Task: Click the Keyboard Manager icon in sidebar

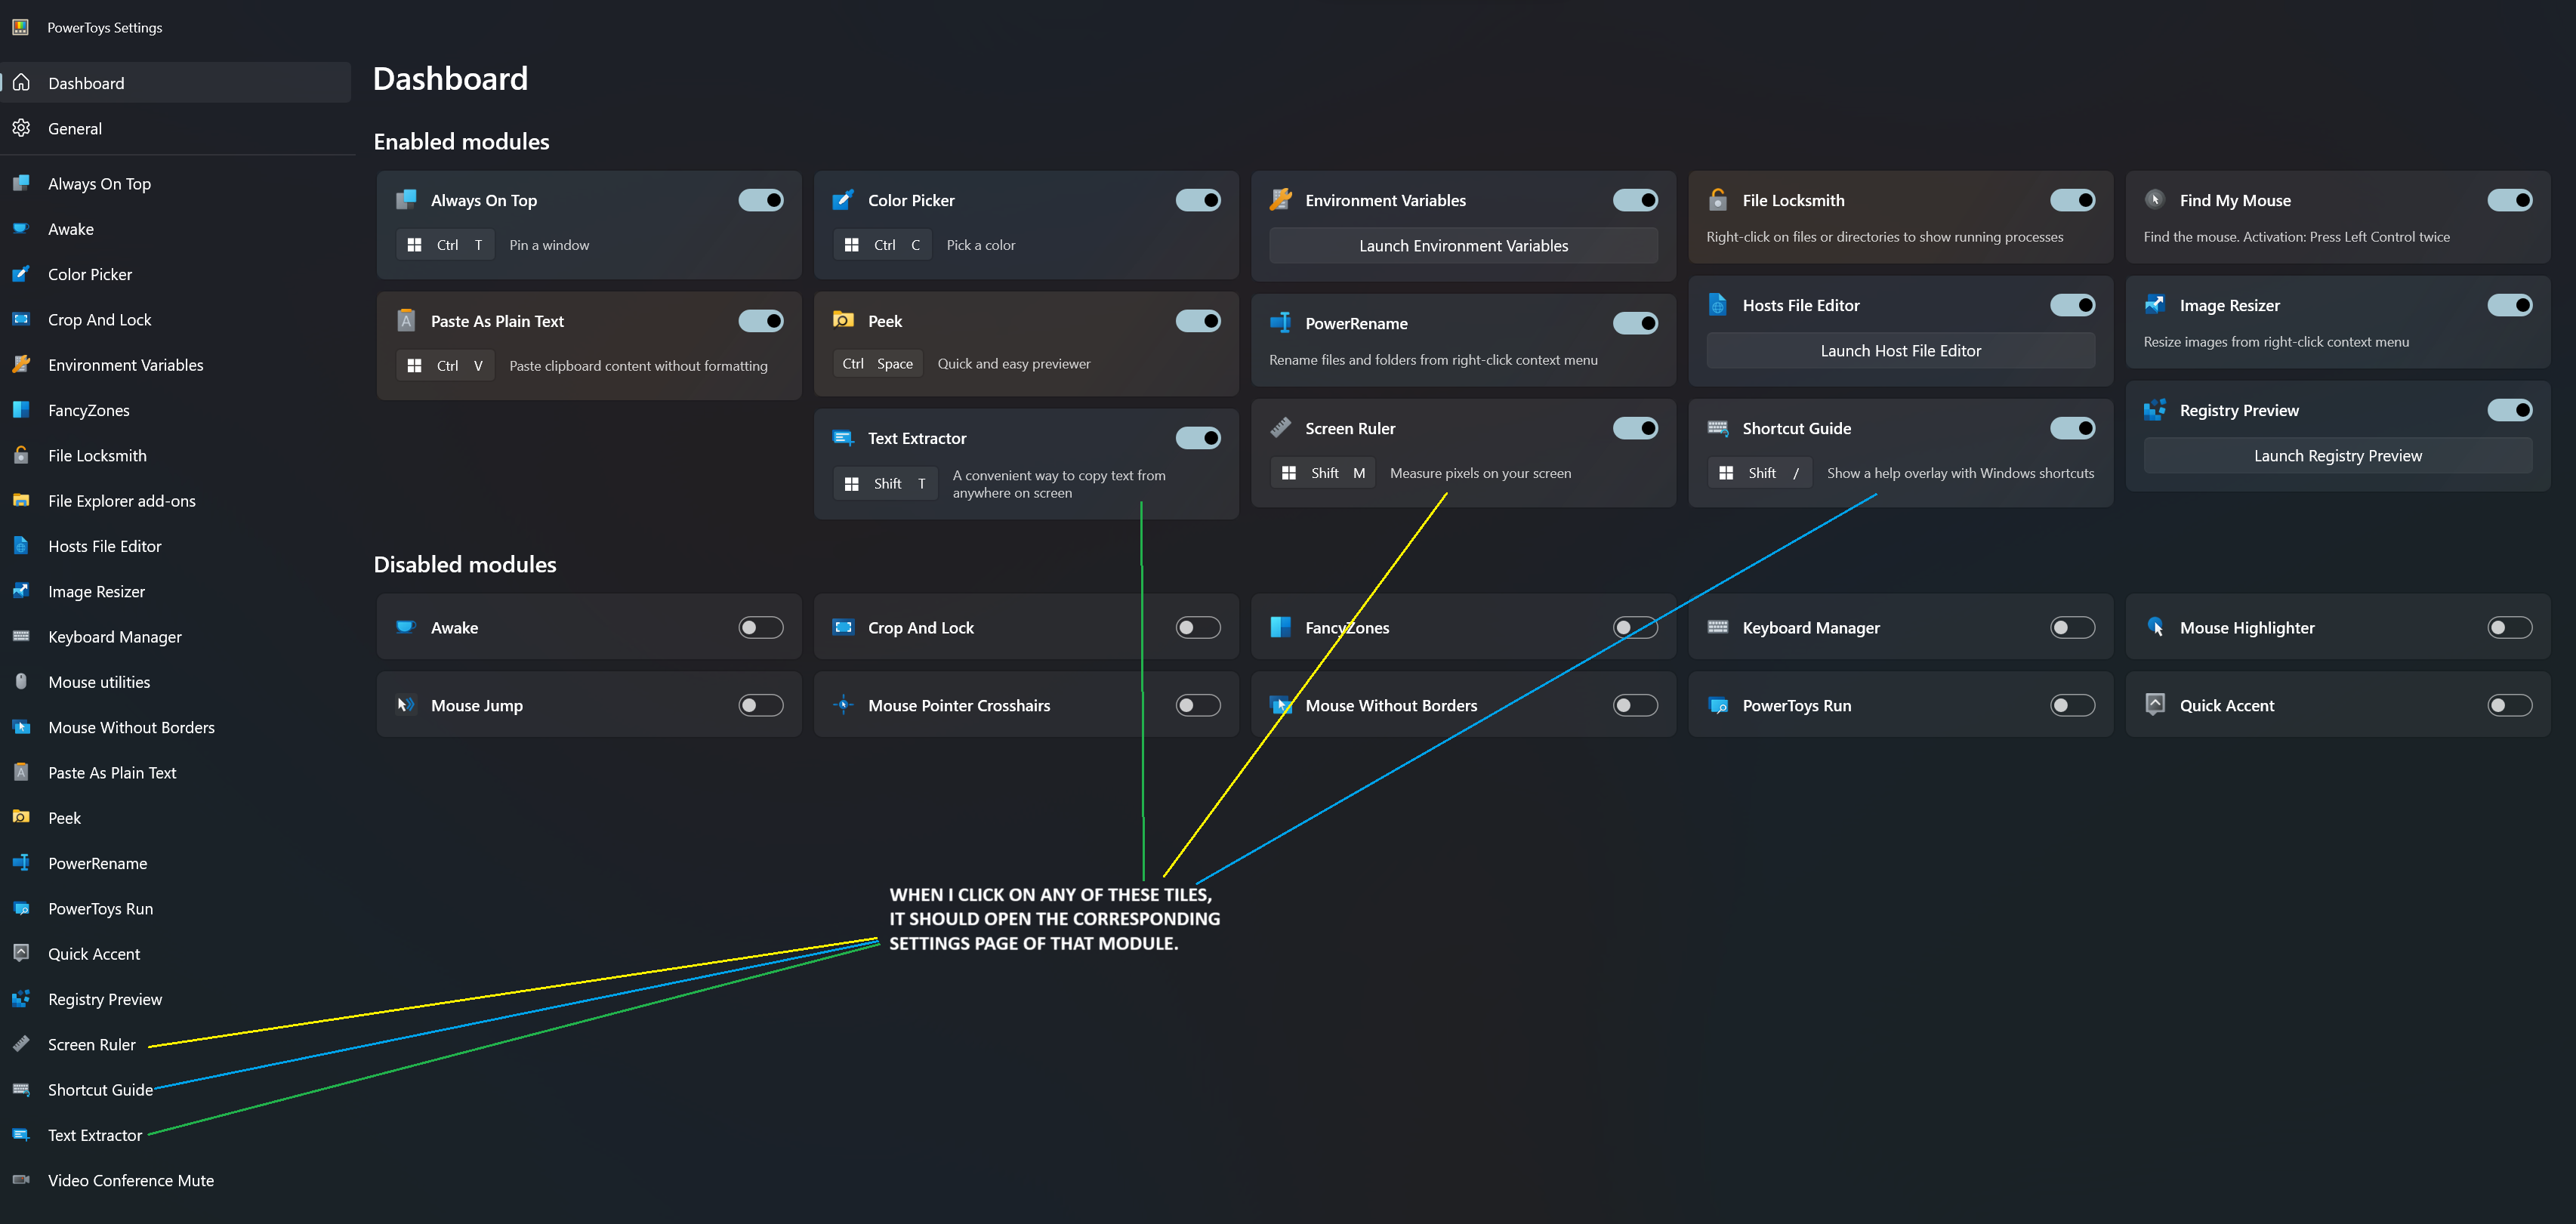Action: [22, 637]
